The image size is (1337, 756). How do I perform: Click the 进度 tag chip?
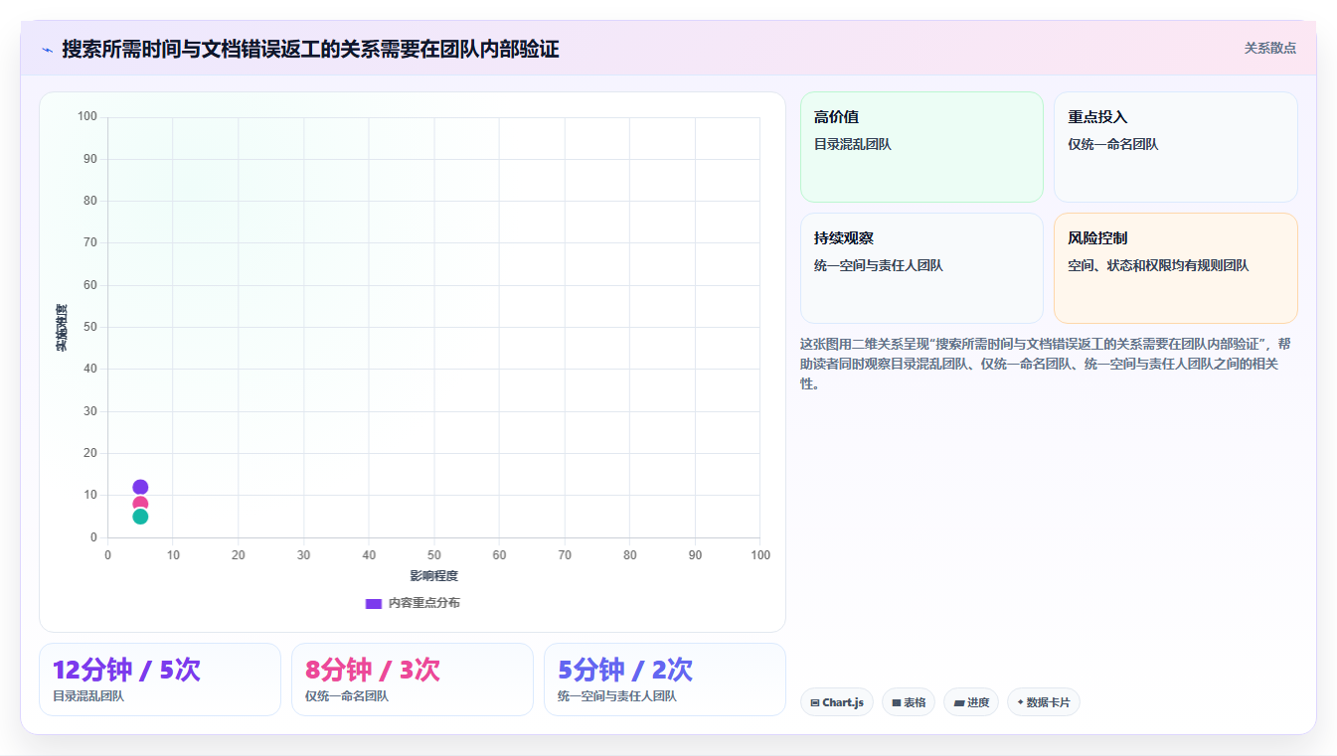click(971, 702)
